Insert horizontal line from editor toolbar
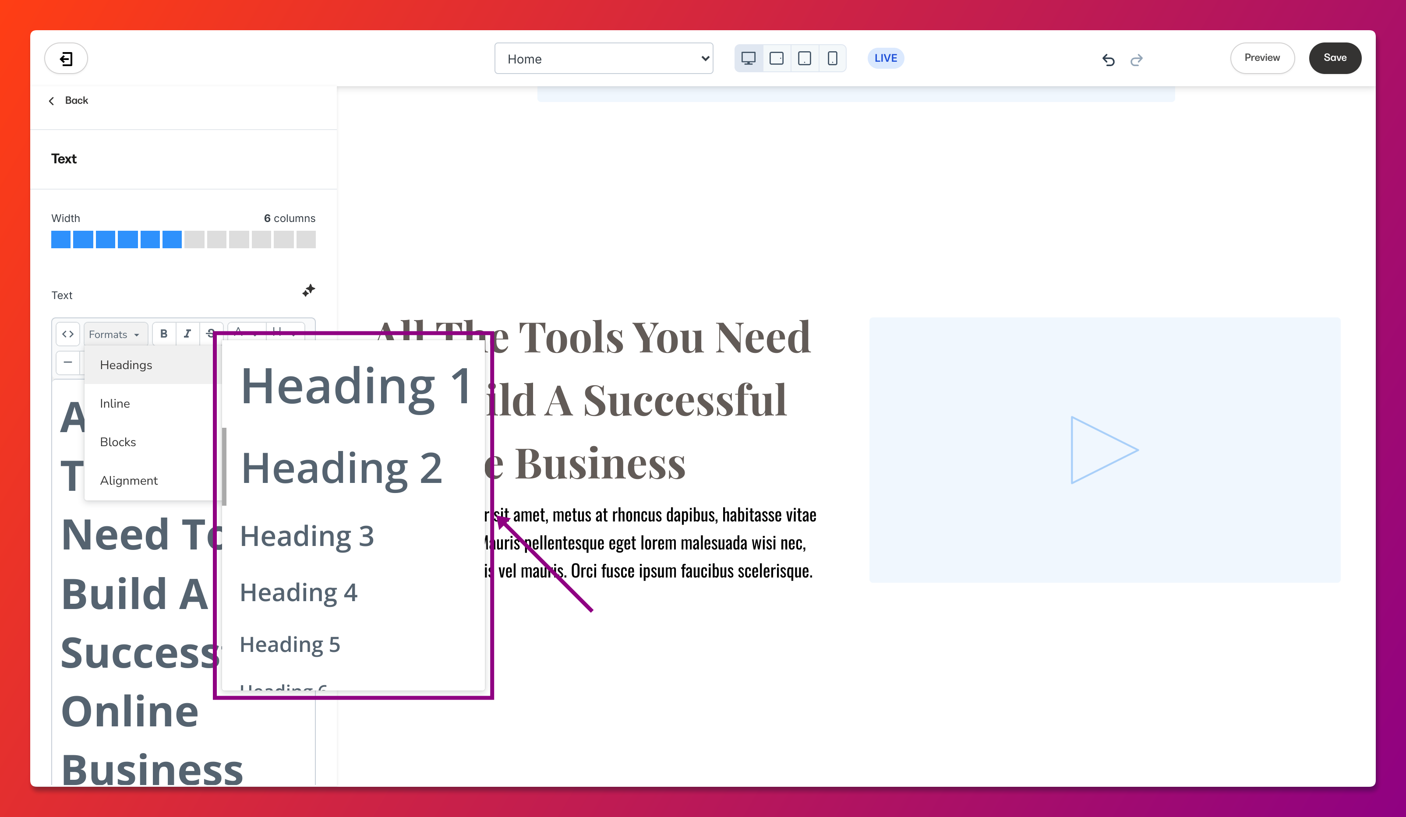Screen dimensions: 1406x817 (68, 363)
